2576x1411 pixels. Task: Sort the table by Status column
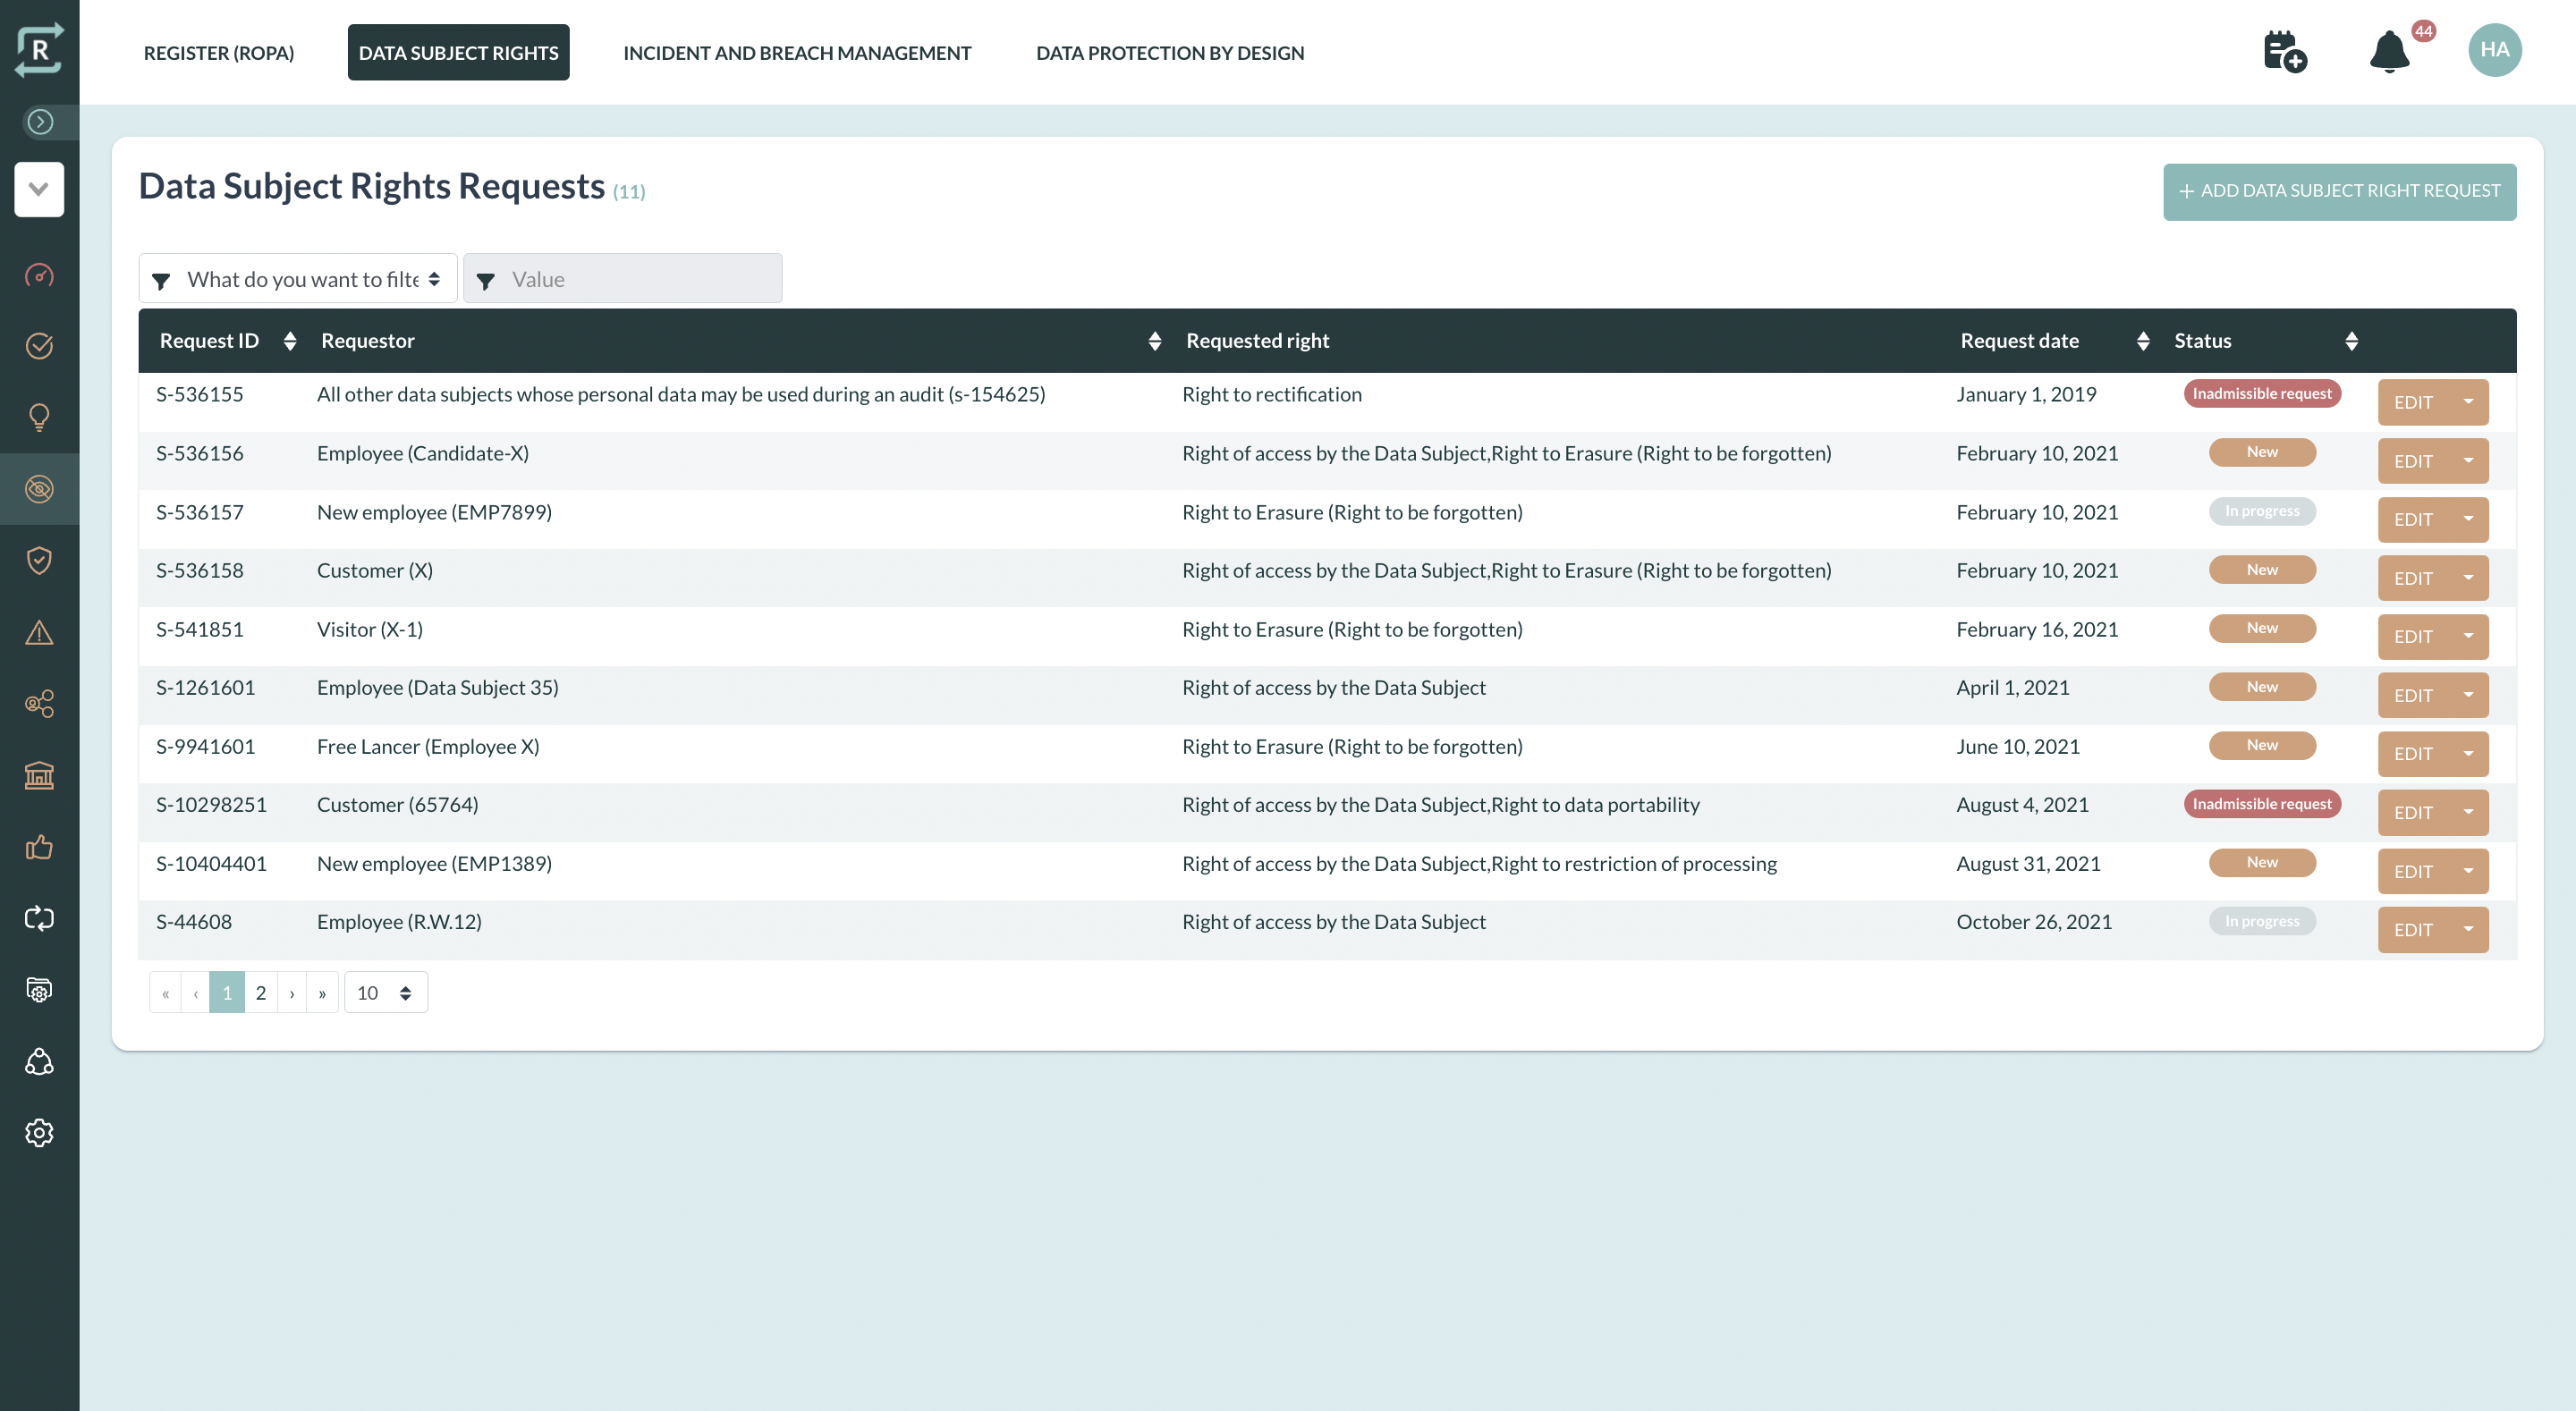(2352, 340)
